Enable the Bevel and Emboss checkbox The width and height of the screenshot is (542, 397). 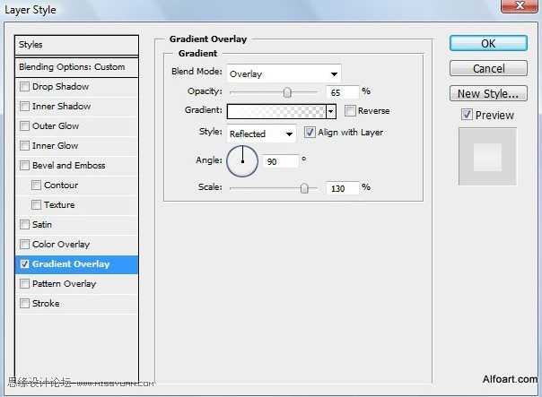click(24, 166)
